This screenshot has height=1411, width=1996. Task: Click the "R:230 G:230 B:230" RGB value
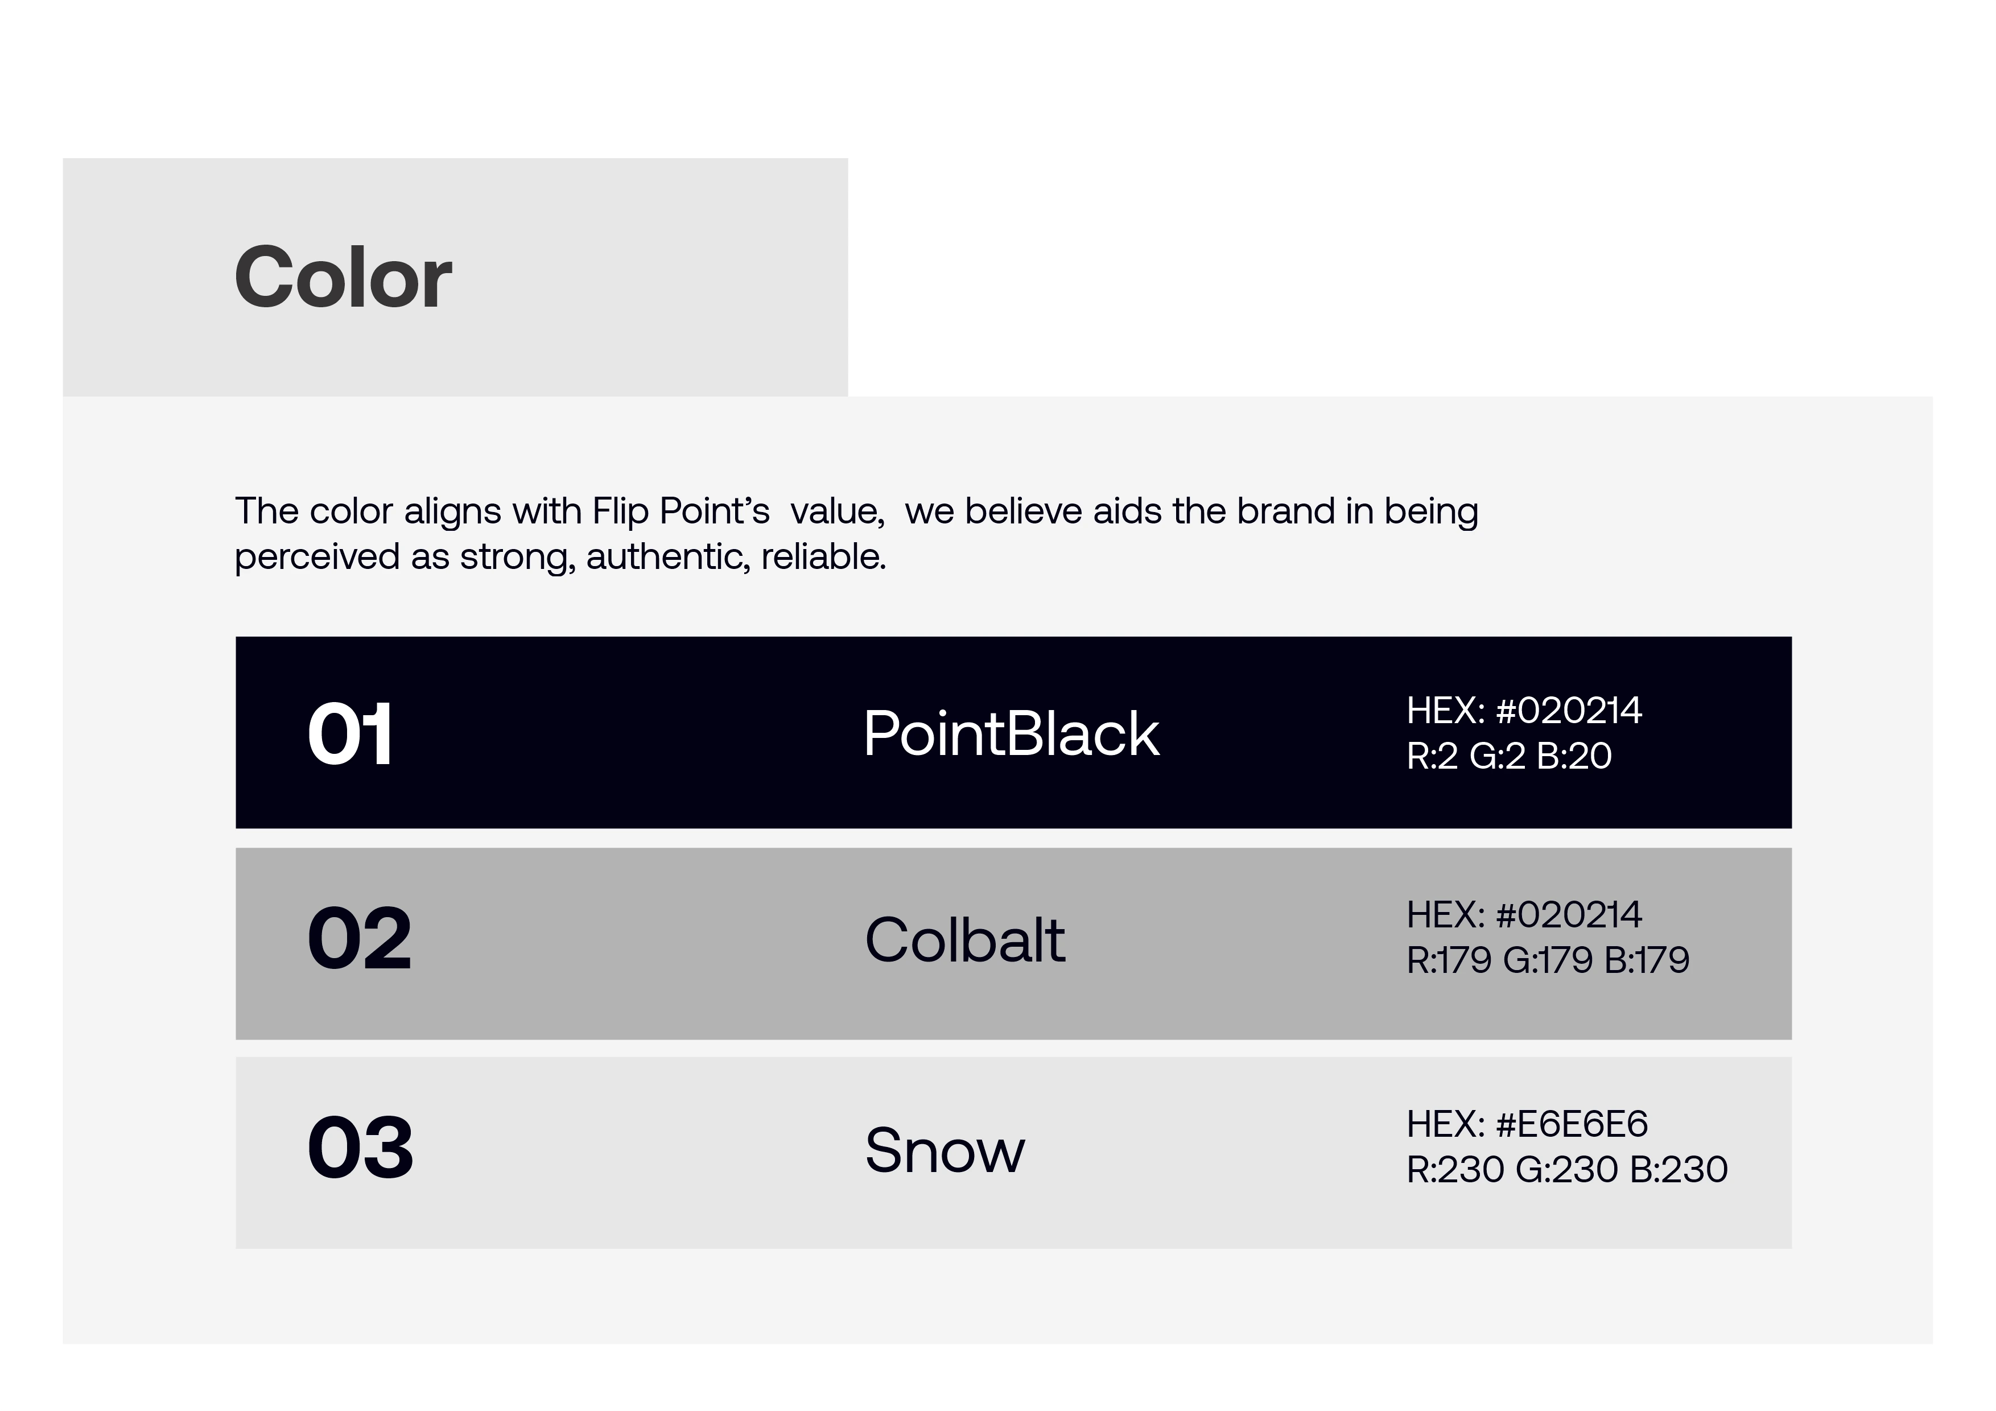tap(1566, 1170)
